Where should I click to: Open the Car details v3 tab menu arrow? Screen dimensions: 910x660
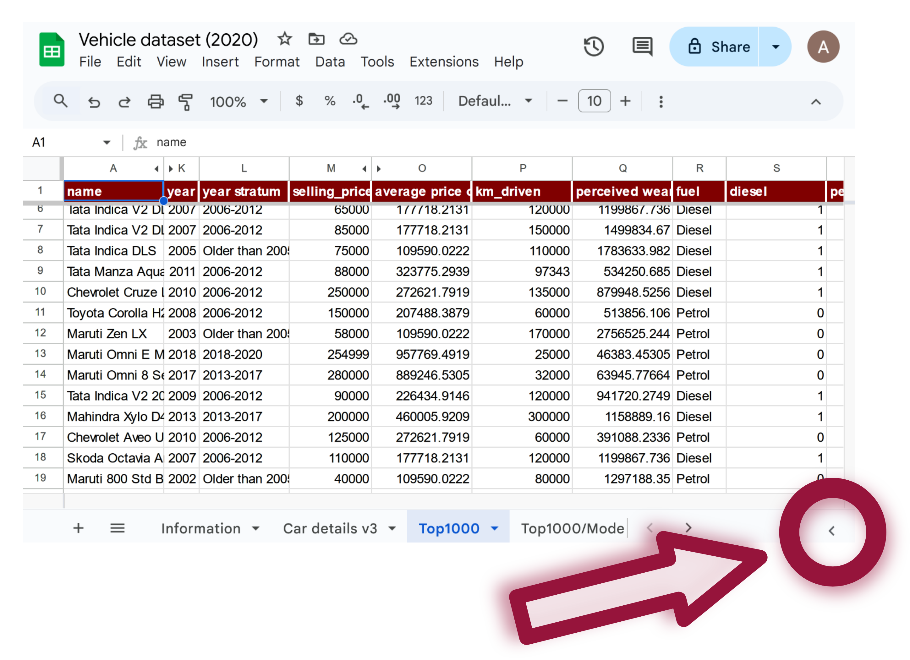392,528
